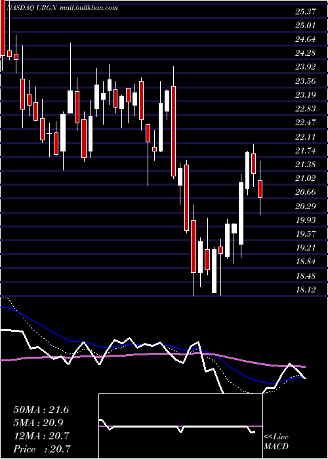Click the 21.02 price axis label

click(x=306, y=178)
